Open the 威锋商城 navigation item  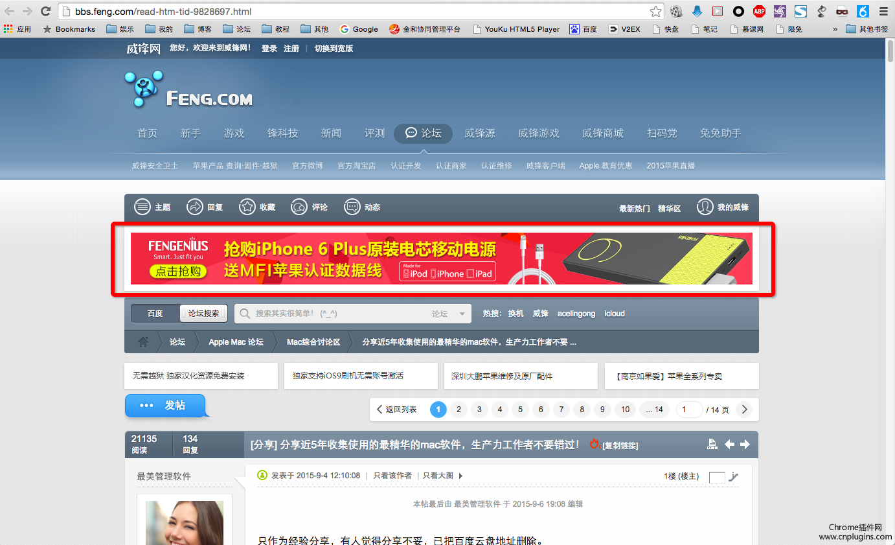pyautogui.click(x=603, y=133)
